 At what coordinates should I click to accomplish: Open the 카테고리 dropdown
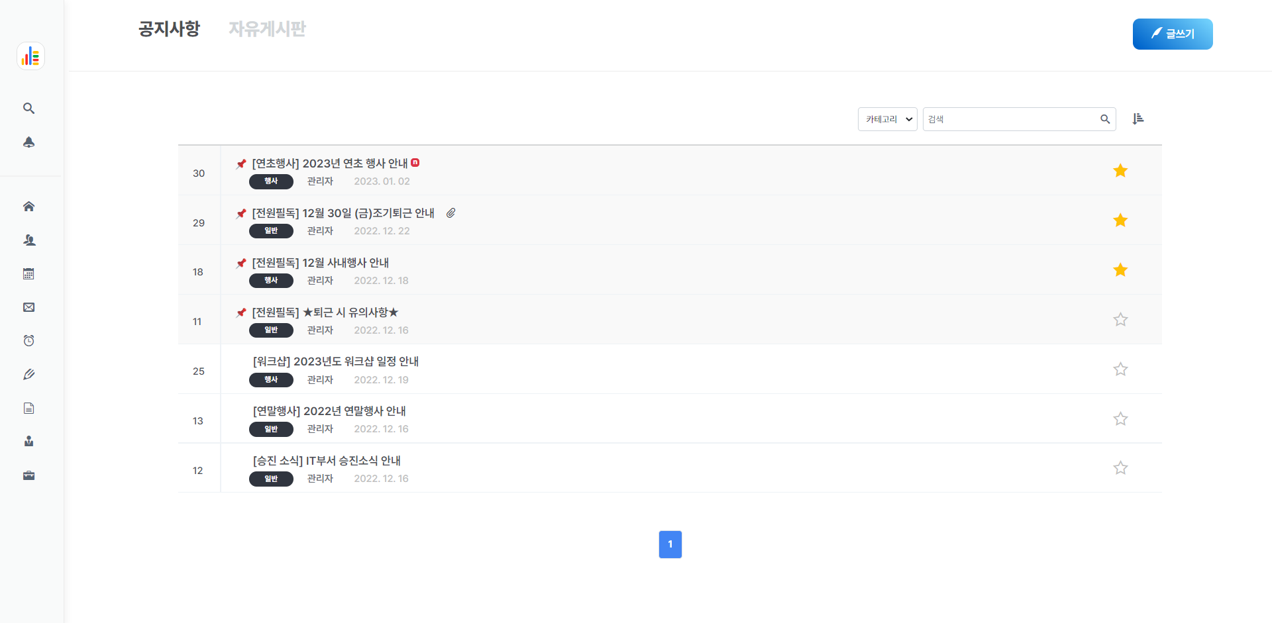pos(887,119)
